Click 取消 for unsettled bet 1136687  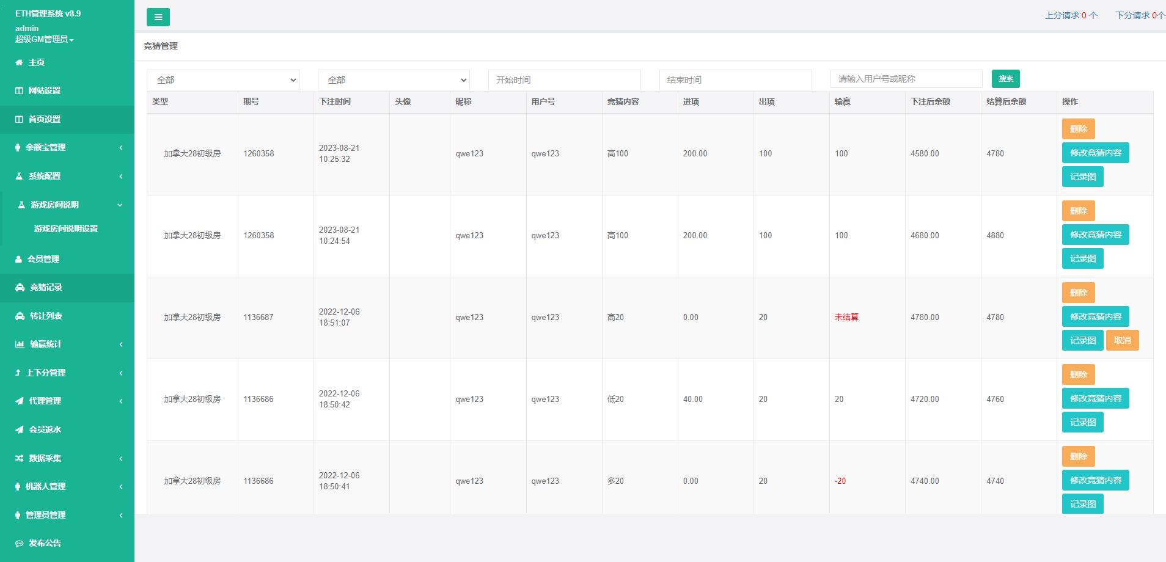pos(1122,340)
